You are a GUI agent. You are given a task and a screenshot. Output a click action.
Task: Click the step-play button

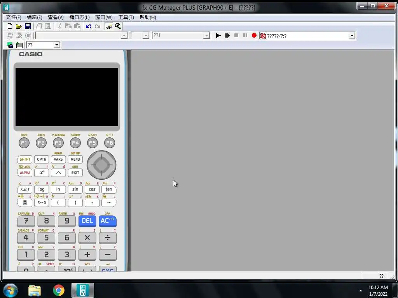pos(227,35)
